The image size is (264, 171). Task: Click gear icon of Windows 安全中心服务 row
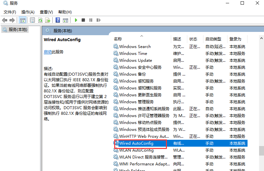(116, 67)
